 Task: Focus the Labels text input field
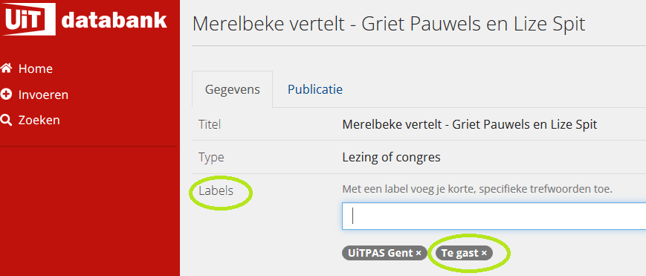tap(494, 216)
